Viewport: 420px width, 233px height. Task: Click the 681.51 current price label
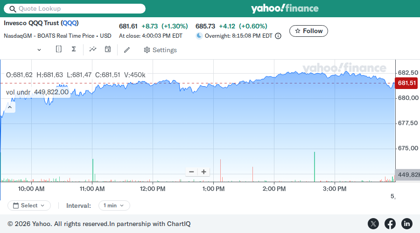(406, 83)
